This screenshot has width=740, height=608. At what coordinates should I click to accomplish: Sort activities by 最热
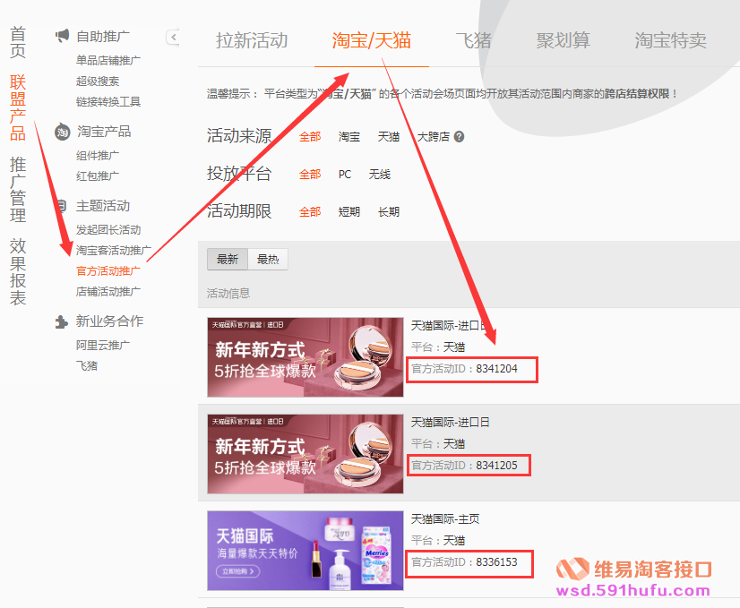click(268, 260)
